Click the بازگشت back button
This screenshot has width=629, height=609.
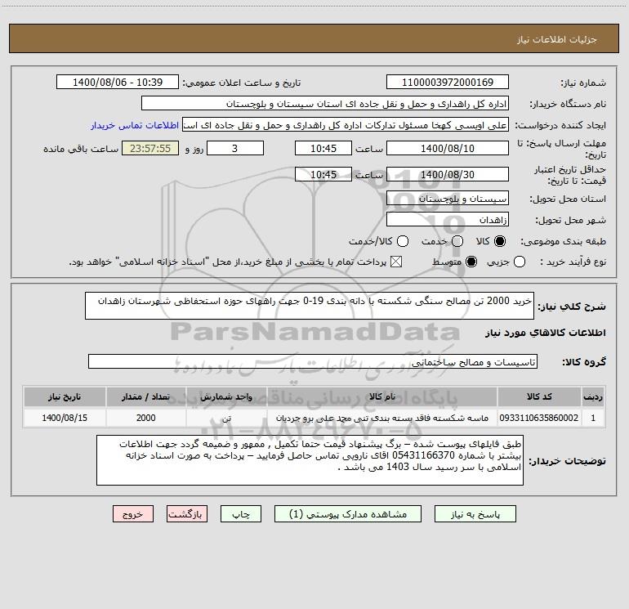(187, 514)
